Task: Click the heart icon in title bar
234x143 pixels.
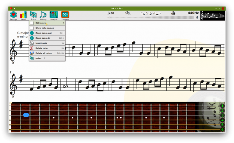Action: (11, 9)
